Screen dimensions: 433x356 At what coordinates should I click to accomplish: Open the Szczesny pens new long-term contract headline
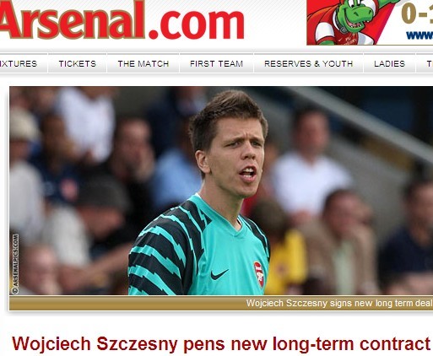(221, 344)
